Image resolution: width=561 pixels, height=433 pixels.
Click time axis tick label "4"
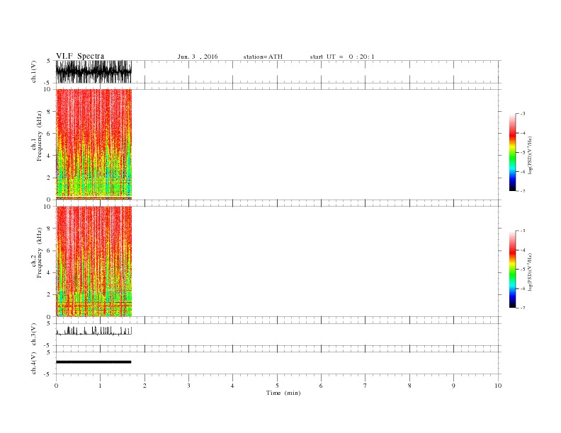click(232, 386)
